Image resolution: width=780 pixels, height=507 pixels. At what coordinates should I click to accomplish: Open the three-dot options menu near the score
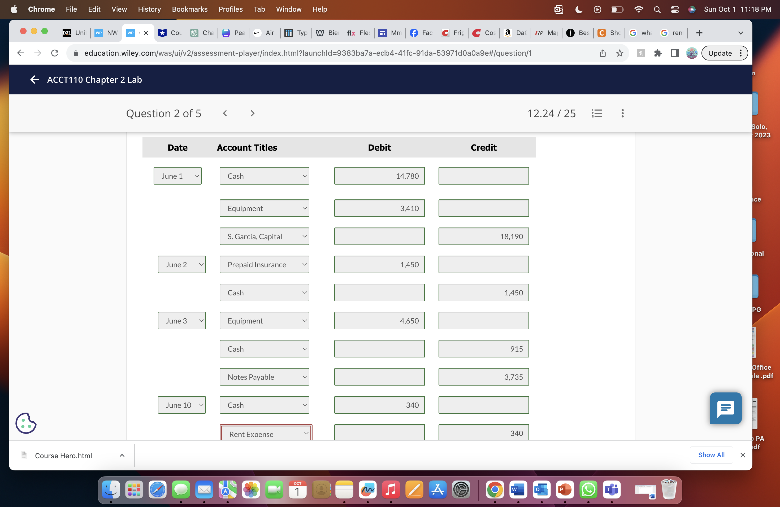(x=622, y=113)
